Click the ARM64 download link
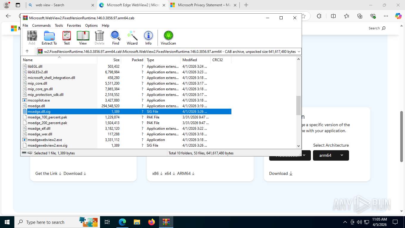 point(186,173)
